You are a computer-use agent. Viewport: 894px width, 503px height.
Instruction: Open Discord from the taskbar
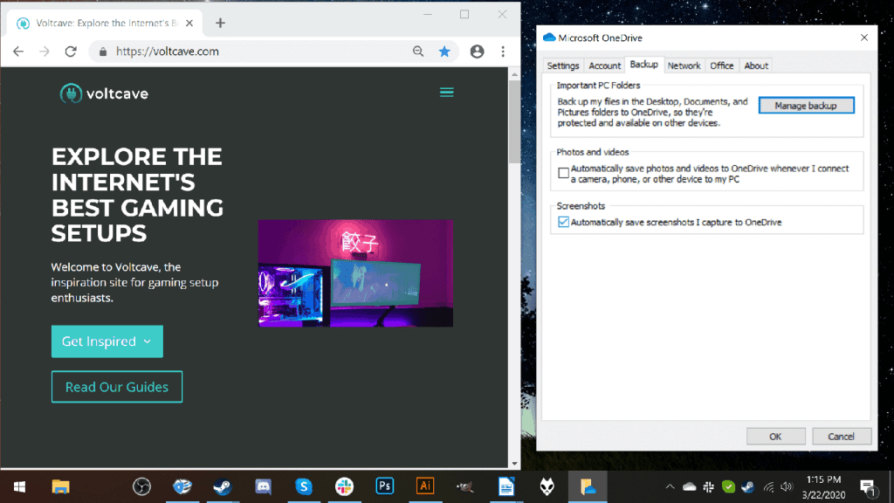click(263, 486)
